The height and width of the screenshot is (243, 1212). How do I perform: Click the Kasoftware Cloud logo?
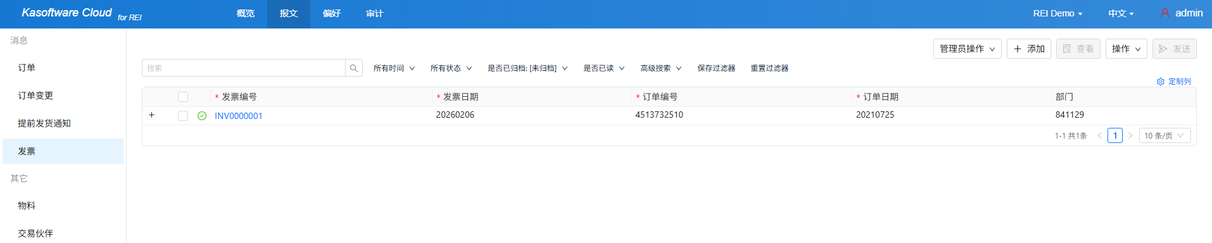coord(82,13)
